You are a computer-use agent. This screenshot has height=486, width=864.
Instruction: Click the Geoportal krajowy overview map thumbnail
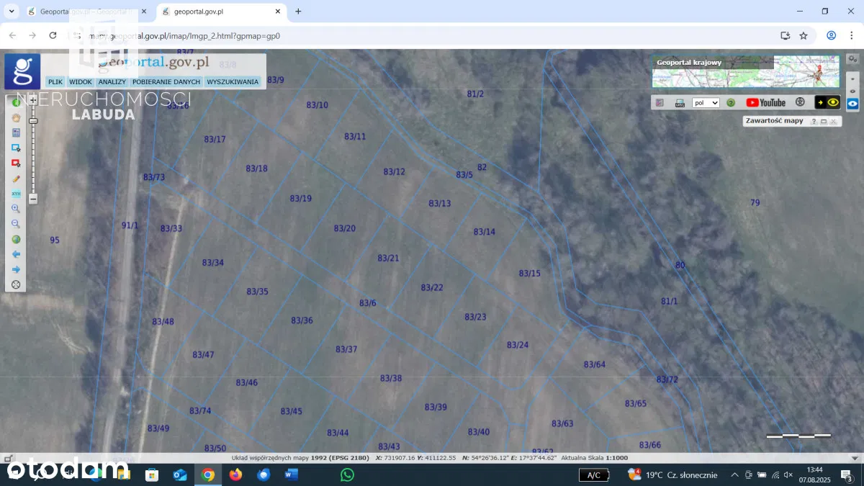point(745,71)
